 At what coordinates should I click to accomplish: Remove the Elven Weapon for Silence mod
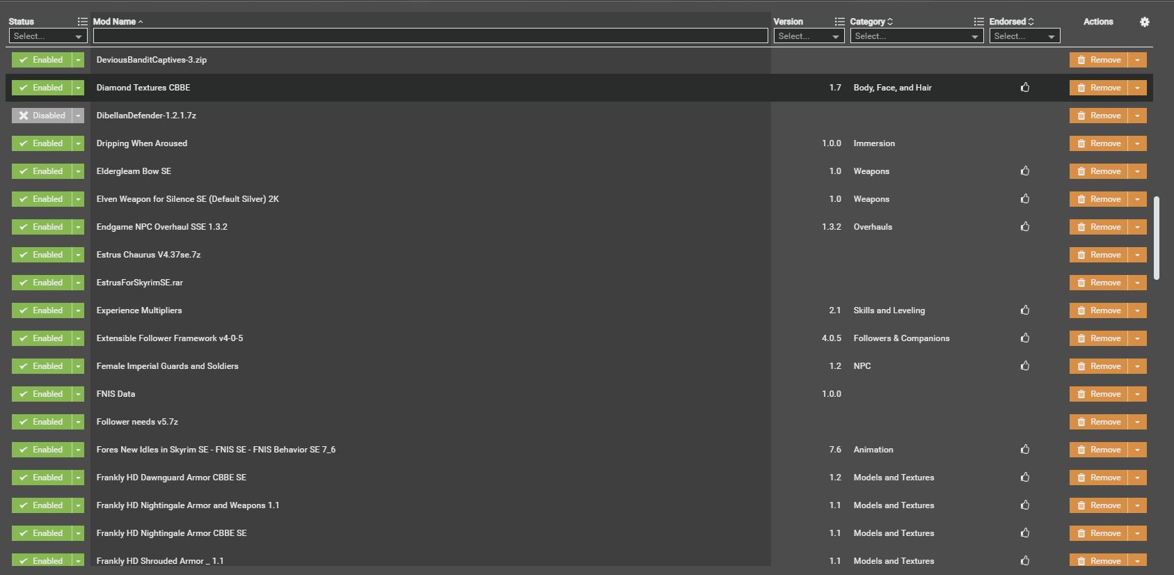(x=1099, y=199)
